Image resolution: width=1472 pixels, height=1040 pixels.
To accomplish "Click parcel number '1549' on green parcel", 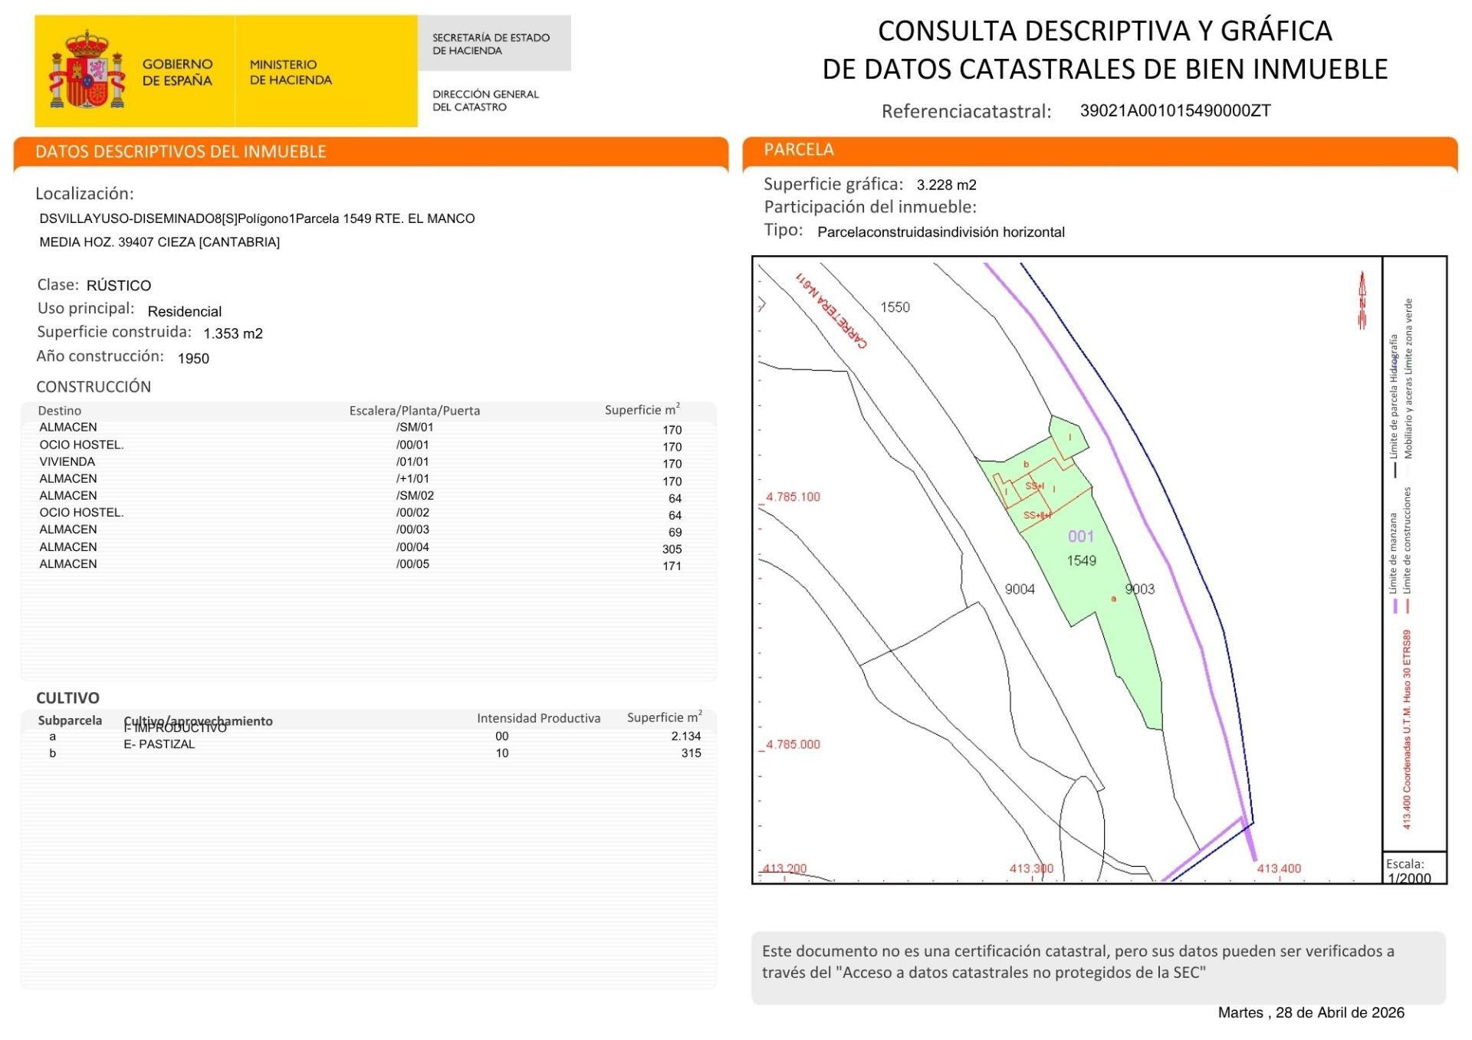I will tap(1081, 560).
